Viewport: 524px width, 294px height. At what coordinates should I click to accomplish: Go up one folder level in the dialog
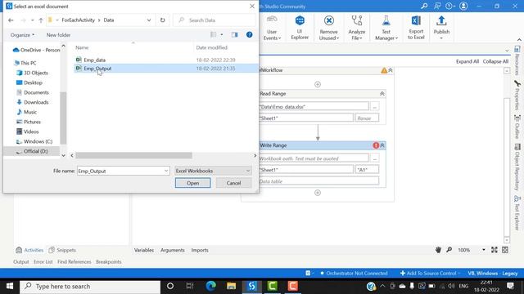pyautogui.click(x=41, y=20)
